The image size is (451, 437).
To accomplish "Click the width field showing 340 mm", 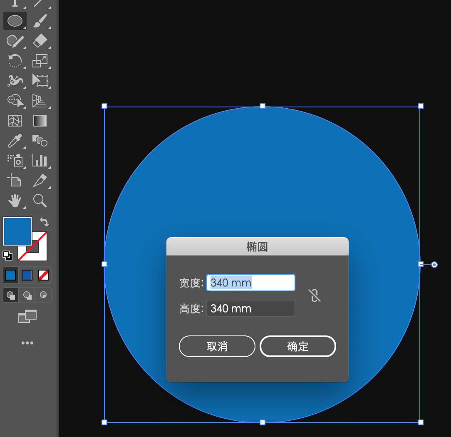I will [x=251, y=283].
